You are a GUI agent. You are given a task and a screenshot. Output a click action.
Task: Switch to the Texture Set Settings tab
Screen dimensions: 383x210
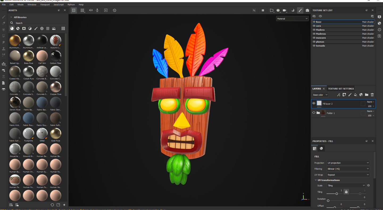341,89
